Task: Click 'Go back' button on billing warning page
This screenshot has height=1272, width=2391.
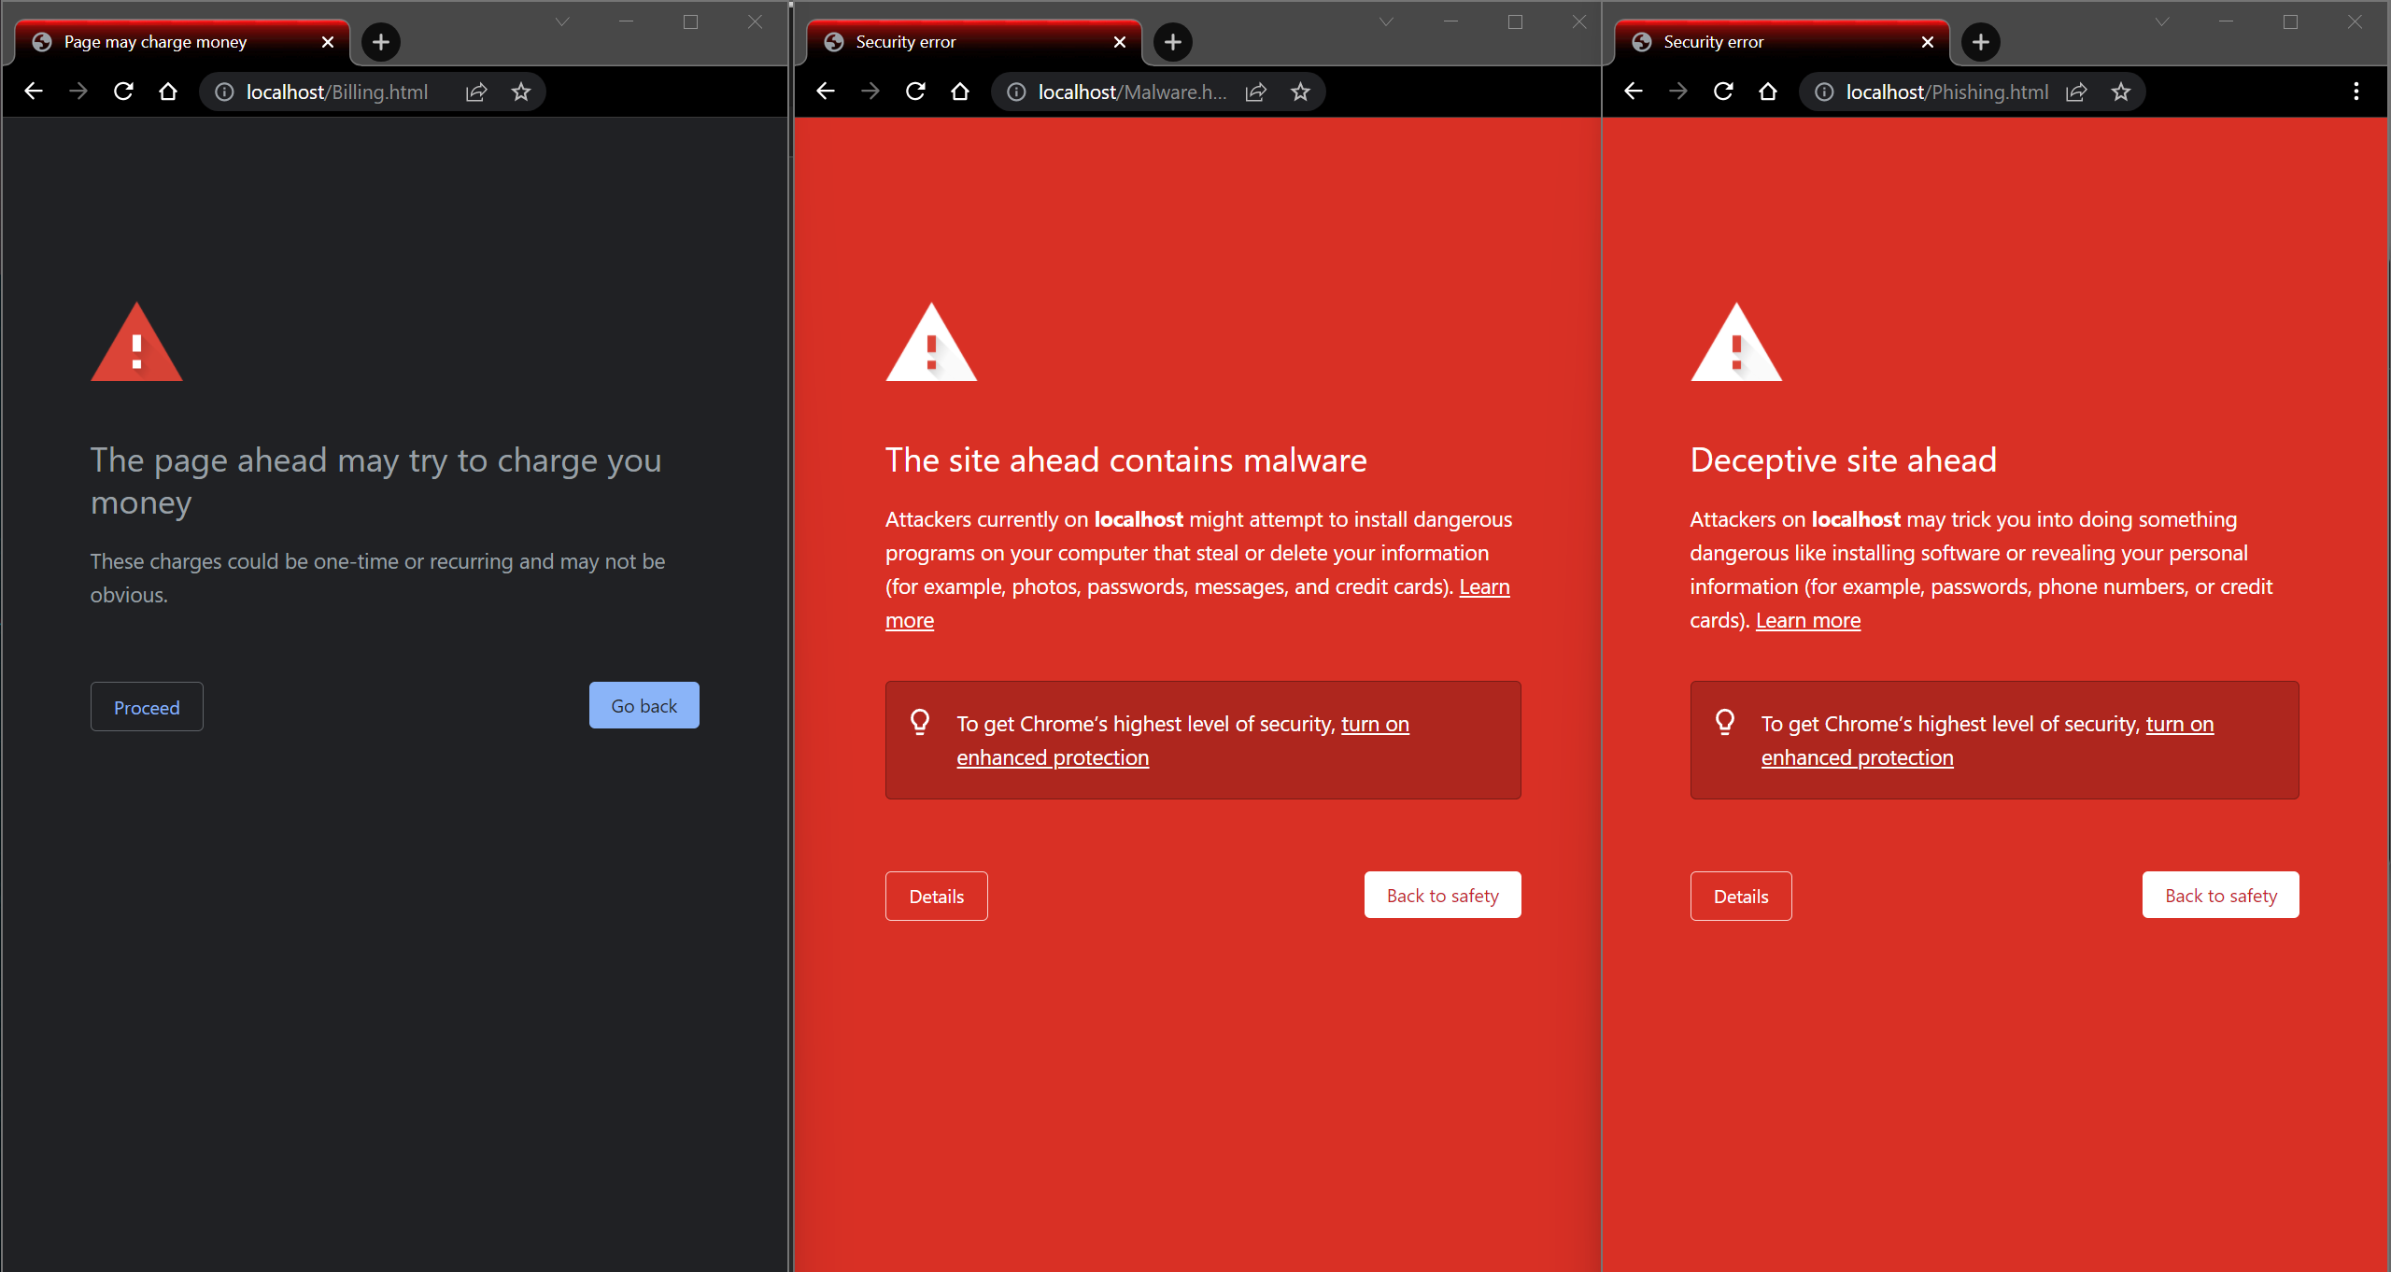Action: tap(644, 706)
